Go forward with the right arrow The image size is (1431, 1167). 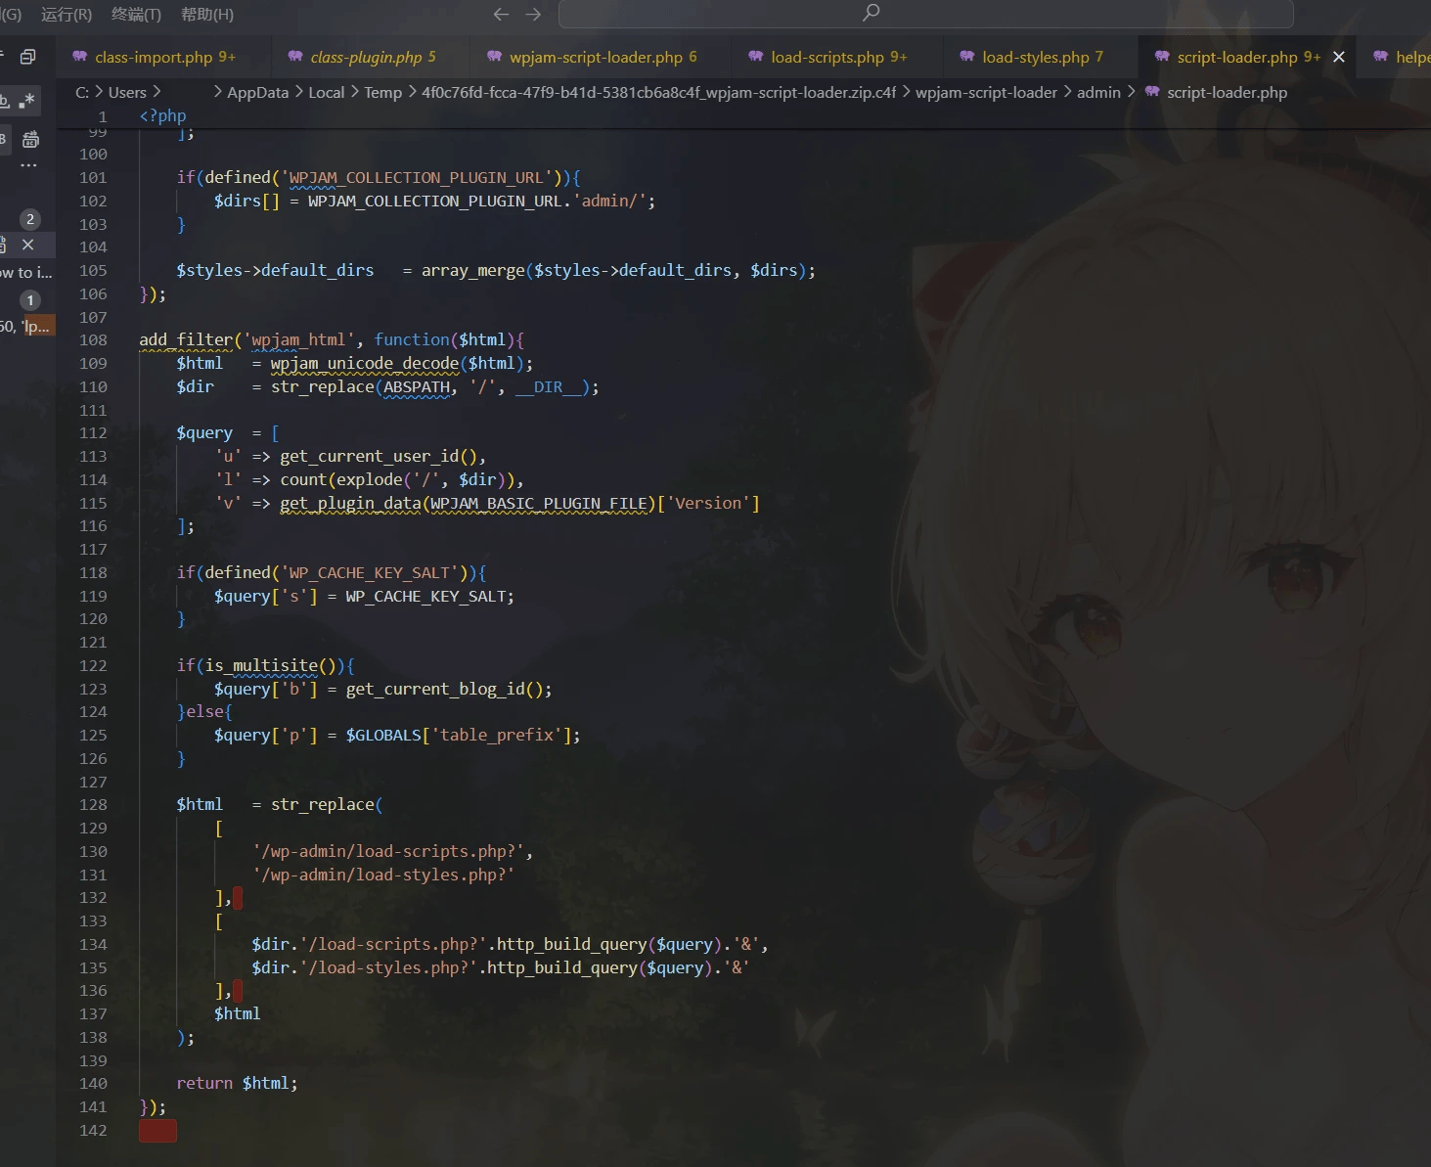tap(533, 14)
